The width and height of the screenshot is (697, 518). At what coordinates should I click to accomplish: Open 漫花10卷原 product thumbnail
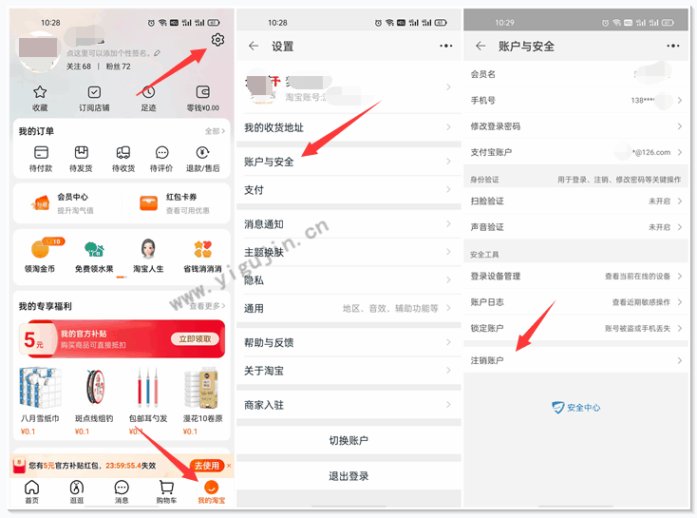pyautogui.click(x=202, y=387)
